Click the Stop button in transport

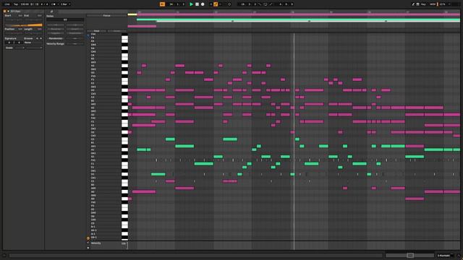point(197,4)
